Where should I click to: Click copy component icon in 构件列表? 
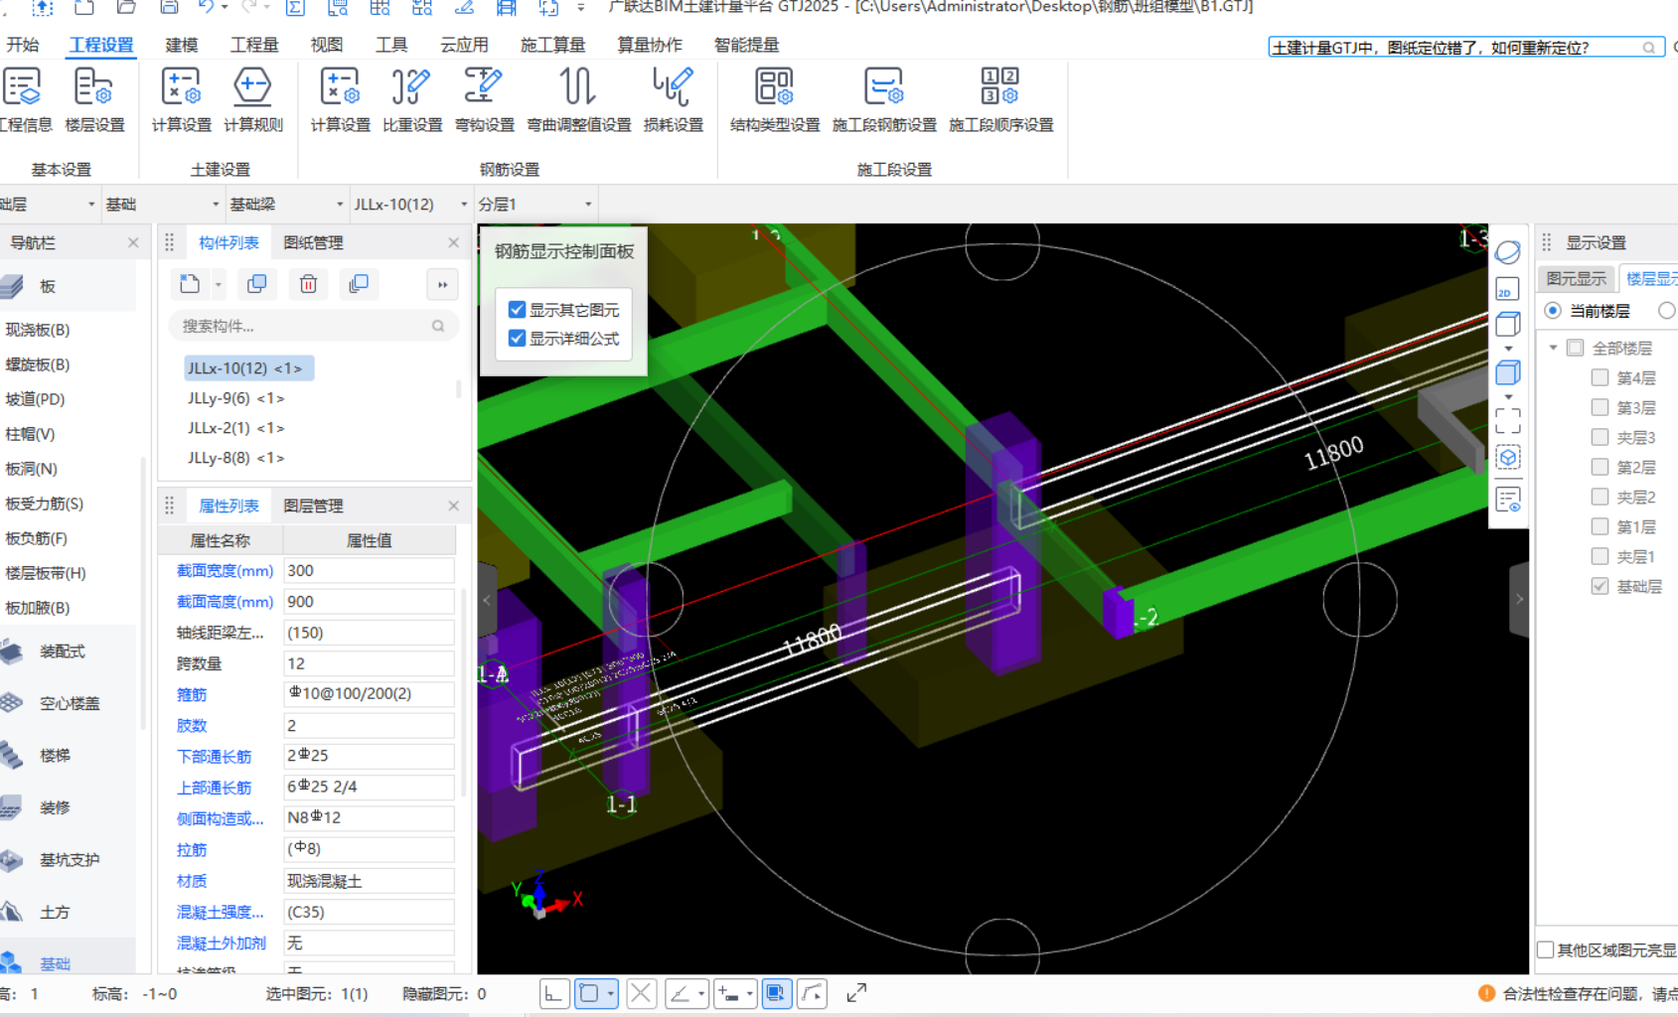[x=257, y=284]
